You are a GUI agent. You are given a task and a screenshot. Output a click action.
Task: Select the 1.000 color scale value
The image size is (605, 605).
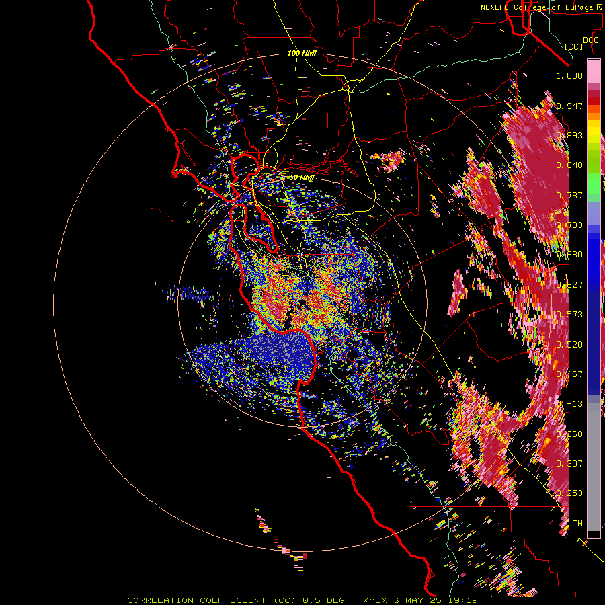[x=569, y=75]
